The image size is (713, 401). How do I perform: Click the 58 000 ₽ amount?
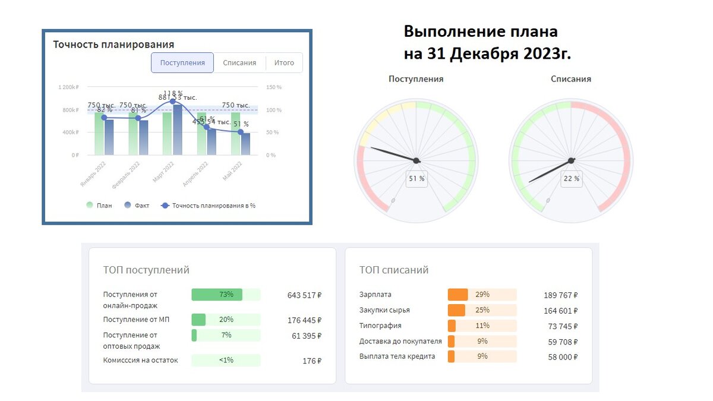563,357
